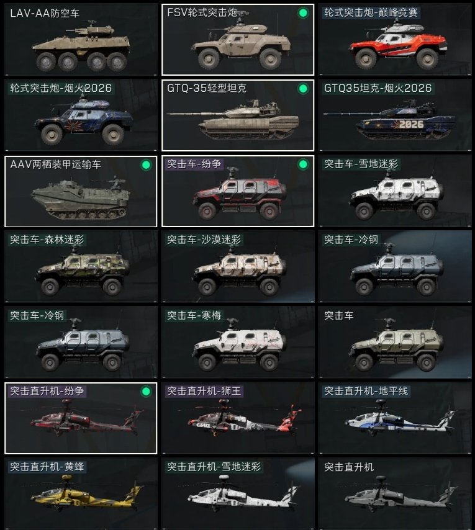The width and height of the screenshot is (475, 530).
Task: Pick the 轮式突击炮-烟火2026 fireworks skin
Action: tap(81, 115)
